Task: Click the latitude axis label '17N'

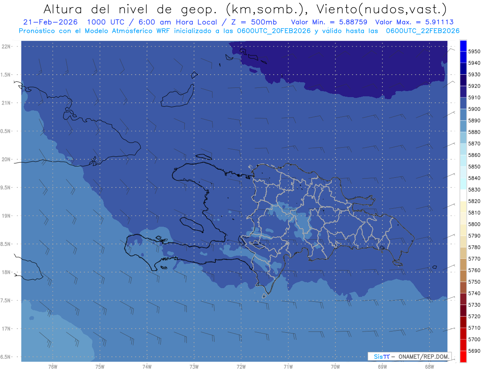Action: (6, 329)
